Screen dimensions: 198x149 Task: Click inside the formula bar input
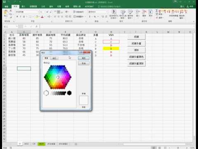[x=117, y=26]
